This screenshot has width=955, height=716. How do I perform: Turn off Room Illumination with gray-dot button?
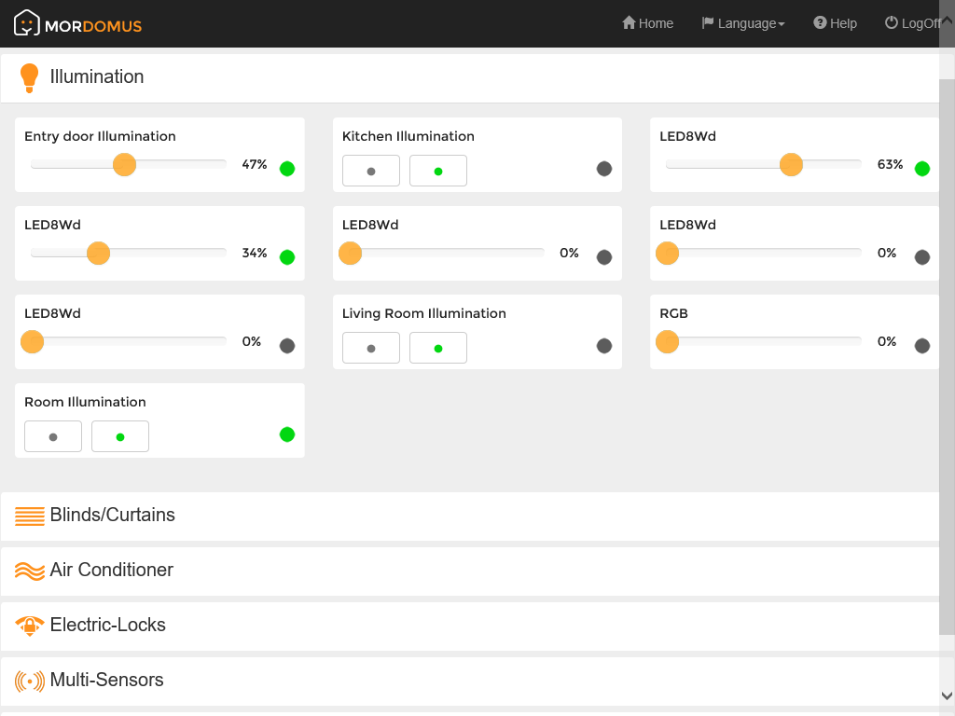point(53,437)
